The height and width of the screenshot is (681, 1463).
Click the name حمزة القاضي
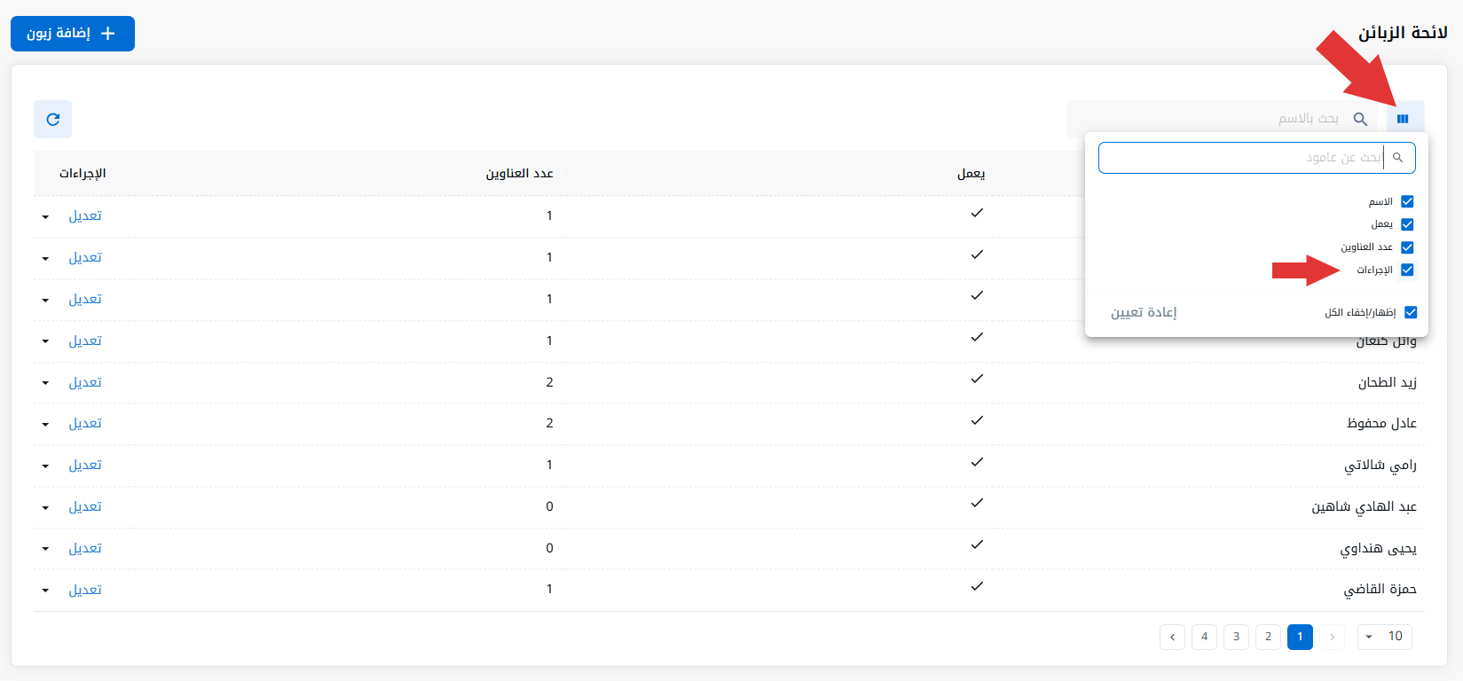pyautogui.click(x=1380, y=589)
